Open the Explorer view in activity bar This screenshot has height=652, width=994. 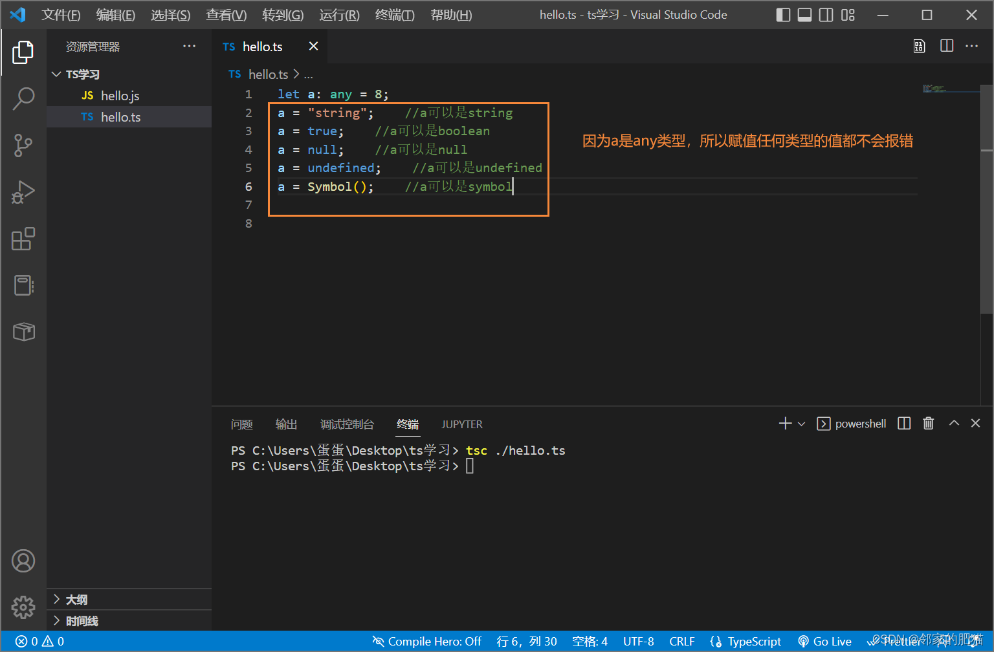(23, 52)
